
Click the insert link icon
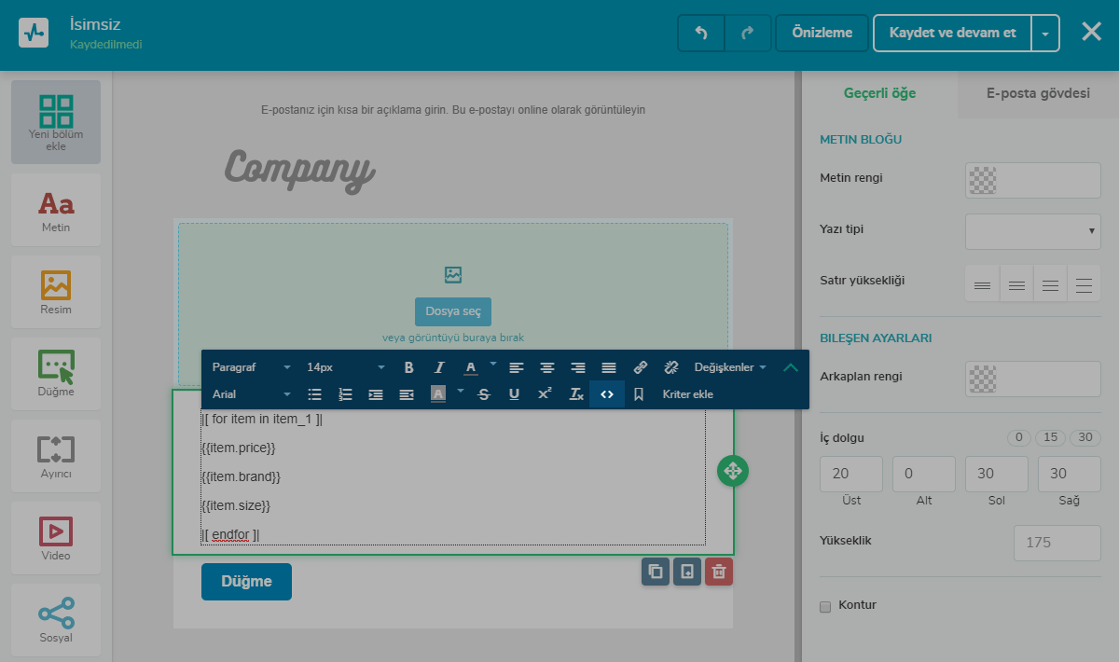[x=640, y=367]
